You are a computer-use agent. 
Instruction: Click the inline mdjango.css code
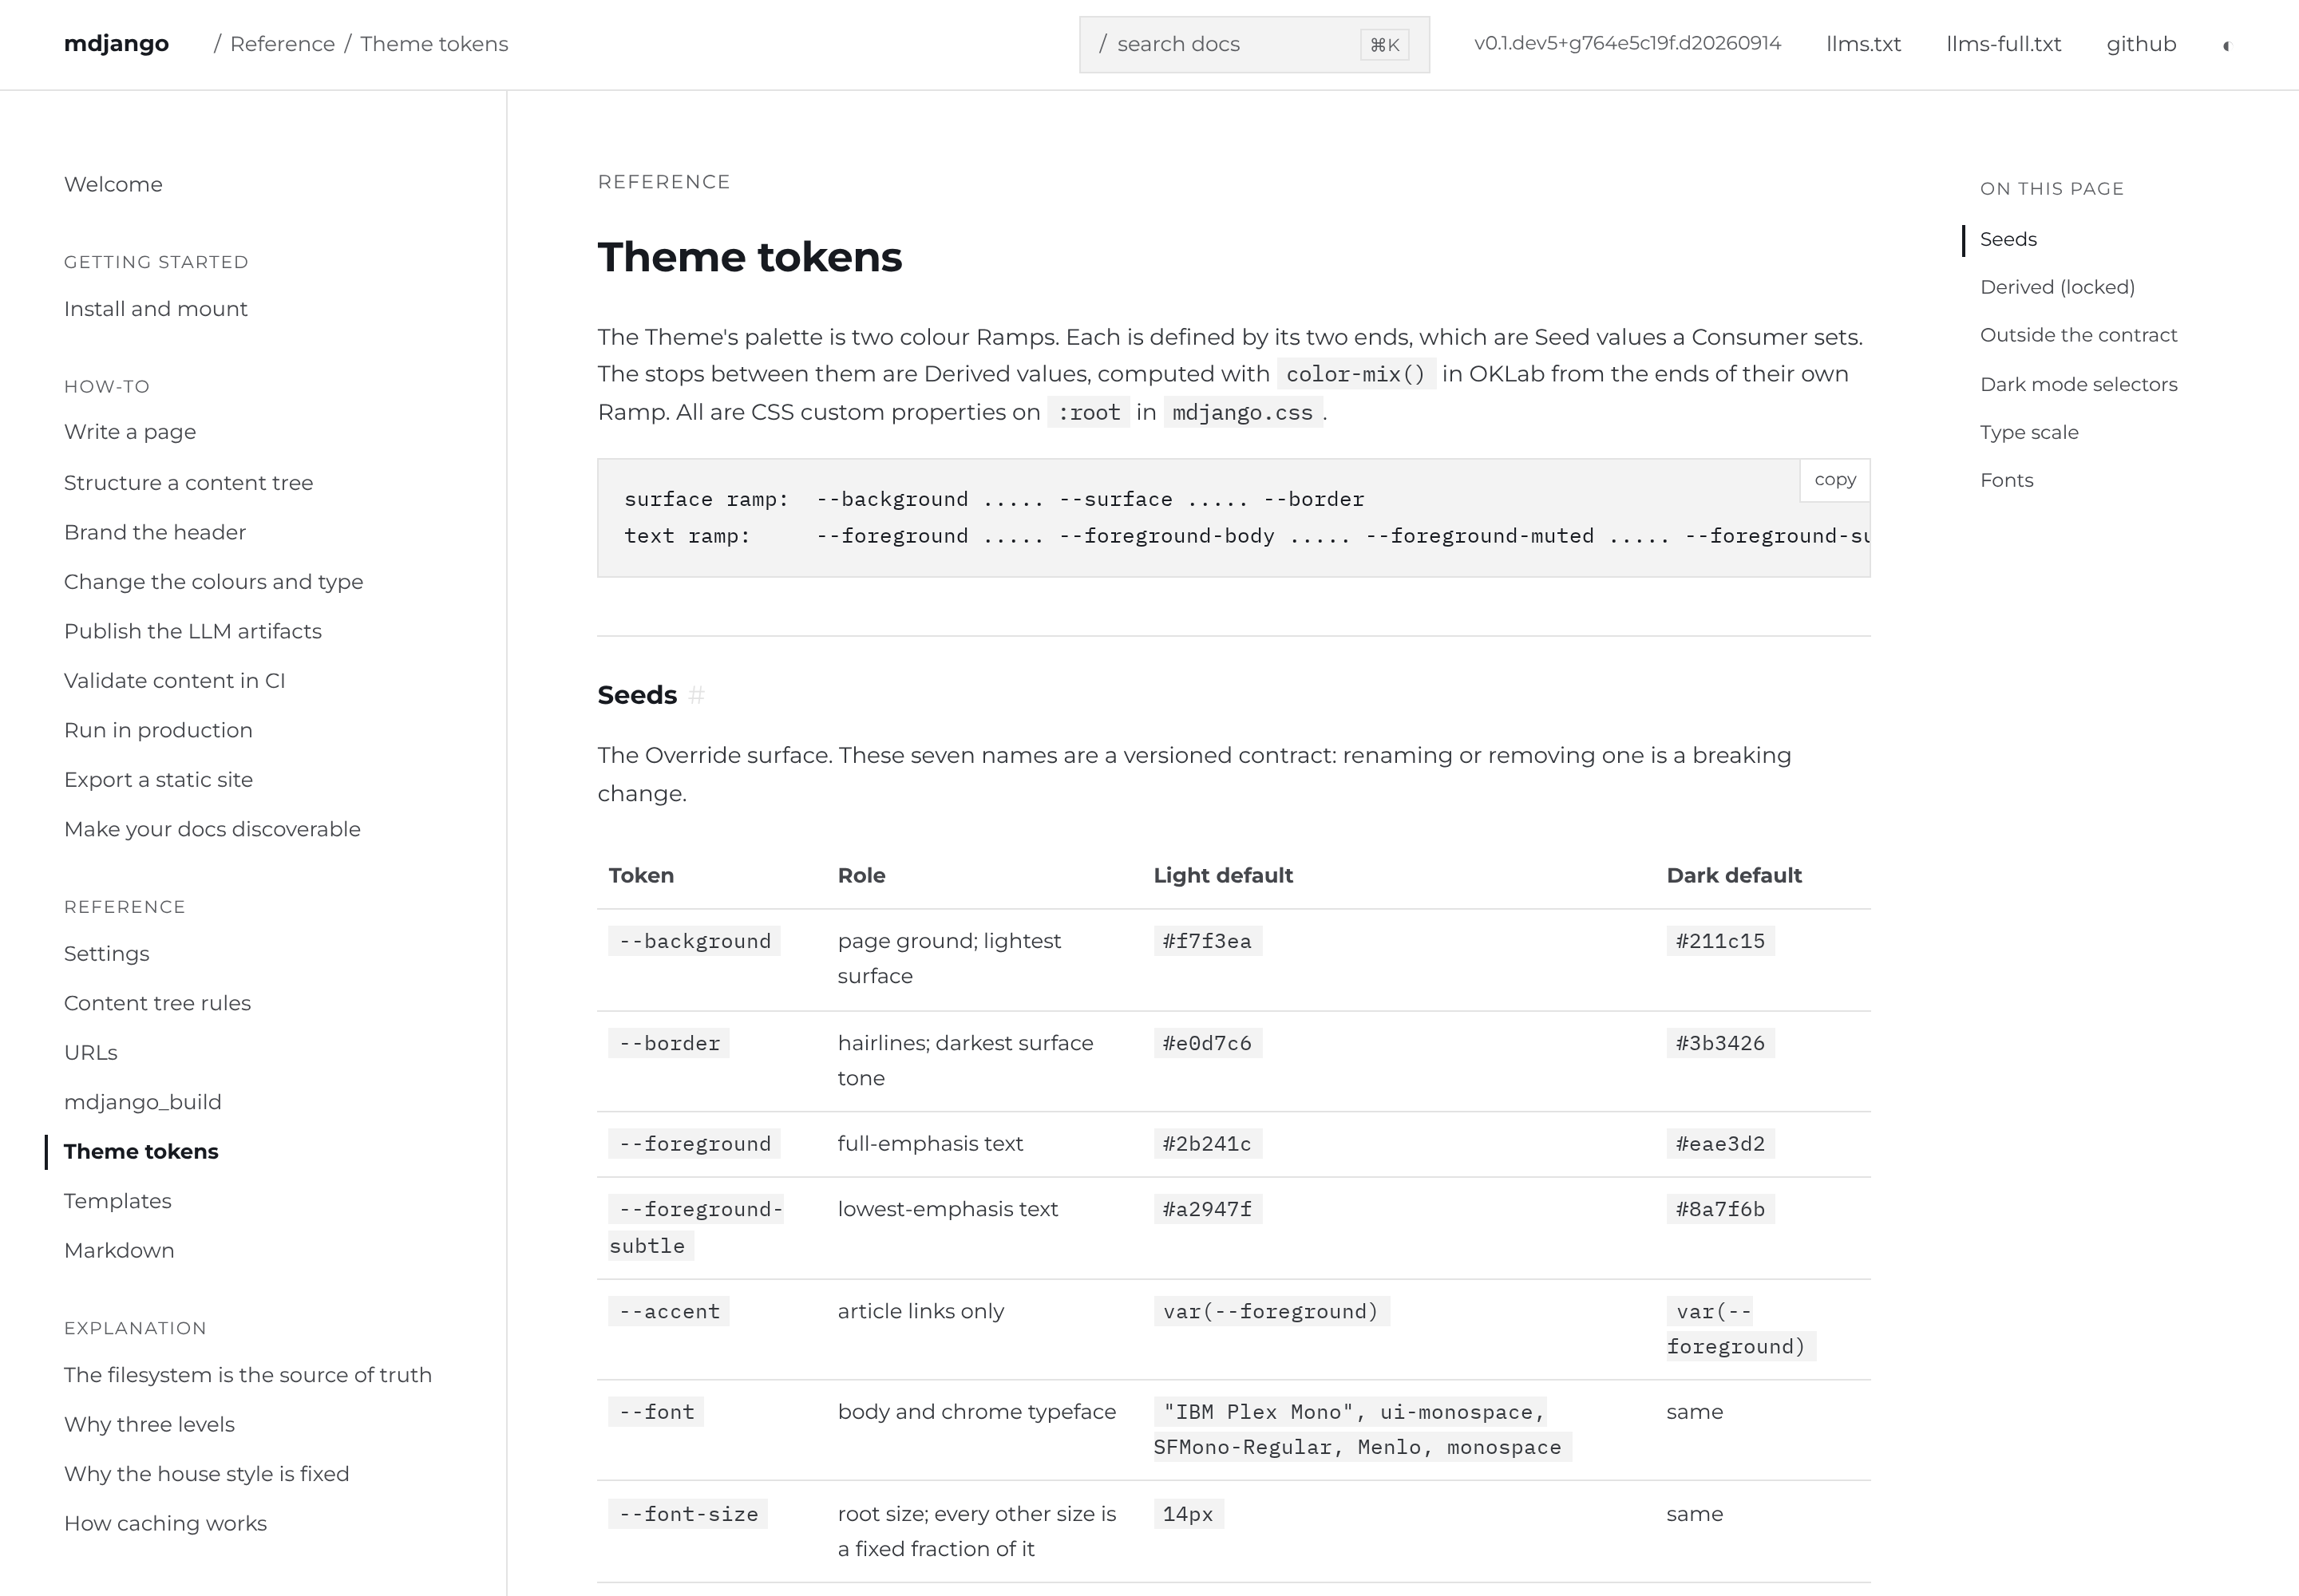tap(1243, 413)
